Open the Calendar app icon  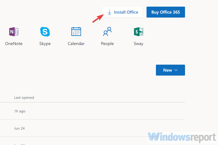click(76, 31)
